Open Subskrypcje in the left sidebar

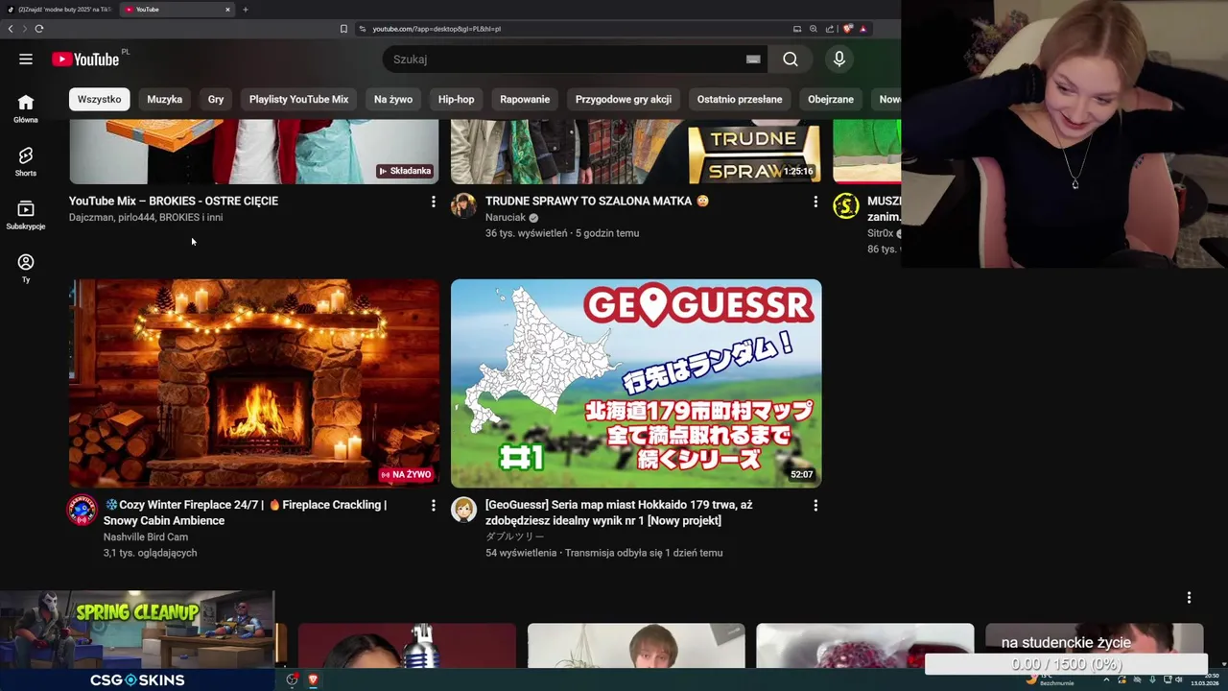[x=26, y=215]
